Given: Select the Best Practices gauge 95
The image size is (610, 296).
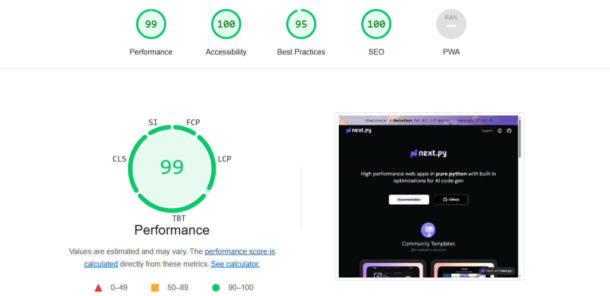Looking at the screenshot, I should tap(301, 24).
